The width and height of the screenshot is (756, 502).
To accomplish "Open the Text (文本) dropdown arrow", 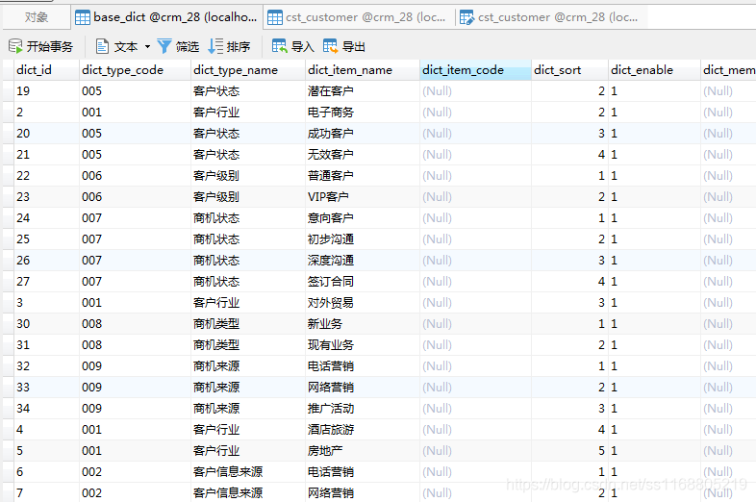I will point(147,47).
